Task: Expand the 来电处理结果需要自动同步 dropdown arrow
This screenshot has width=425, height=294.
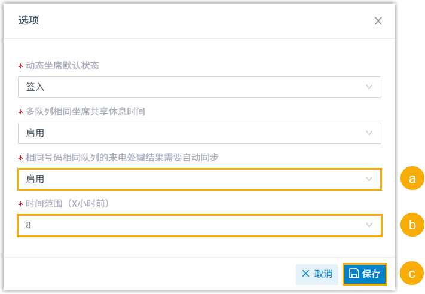Action: point(369,179)
